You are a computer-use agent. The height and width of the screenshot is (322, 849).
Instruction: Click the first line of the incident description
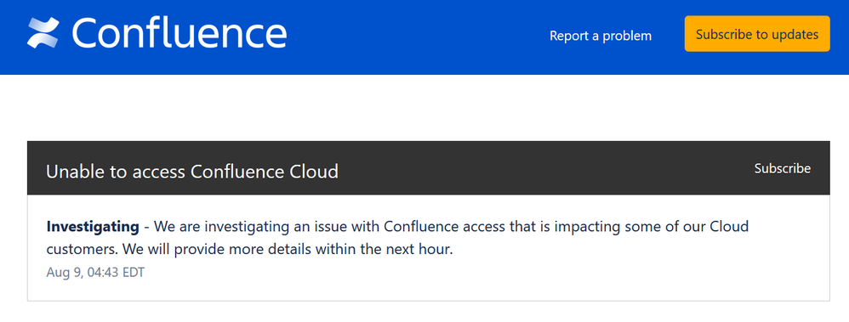(x=397, y=227)
